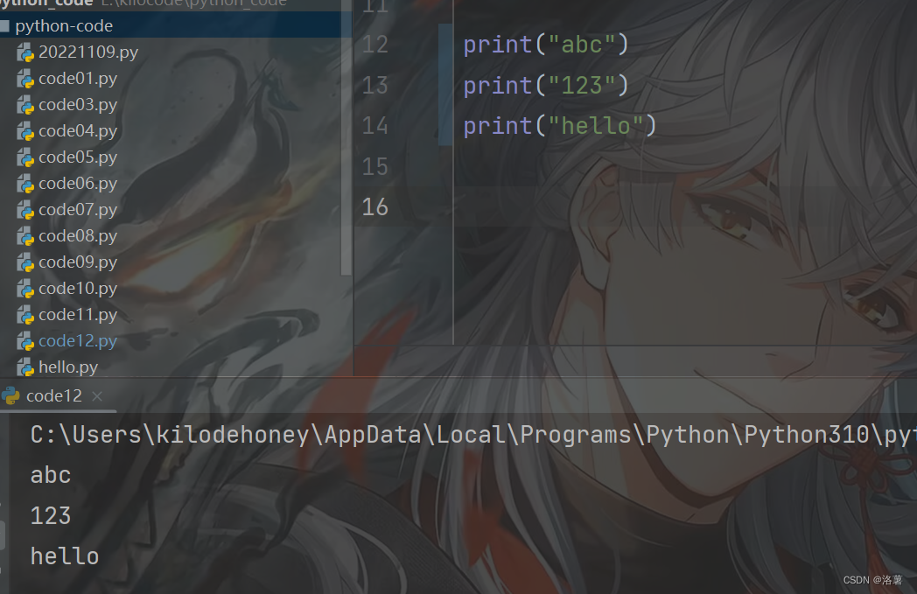Image resolution: width=917 pixels, height=594 pixels.
Task: Place cursor on print("123") line
Action: (546, 86)
